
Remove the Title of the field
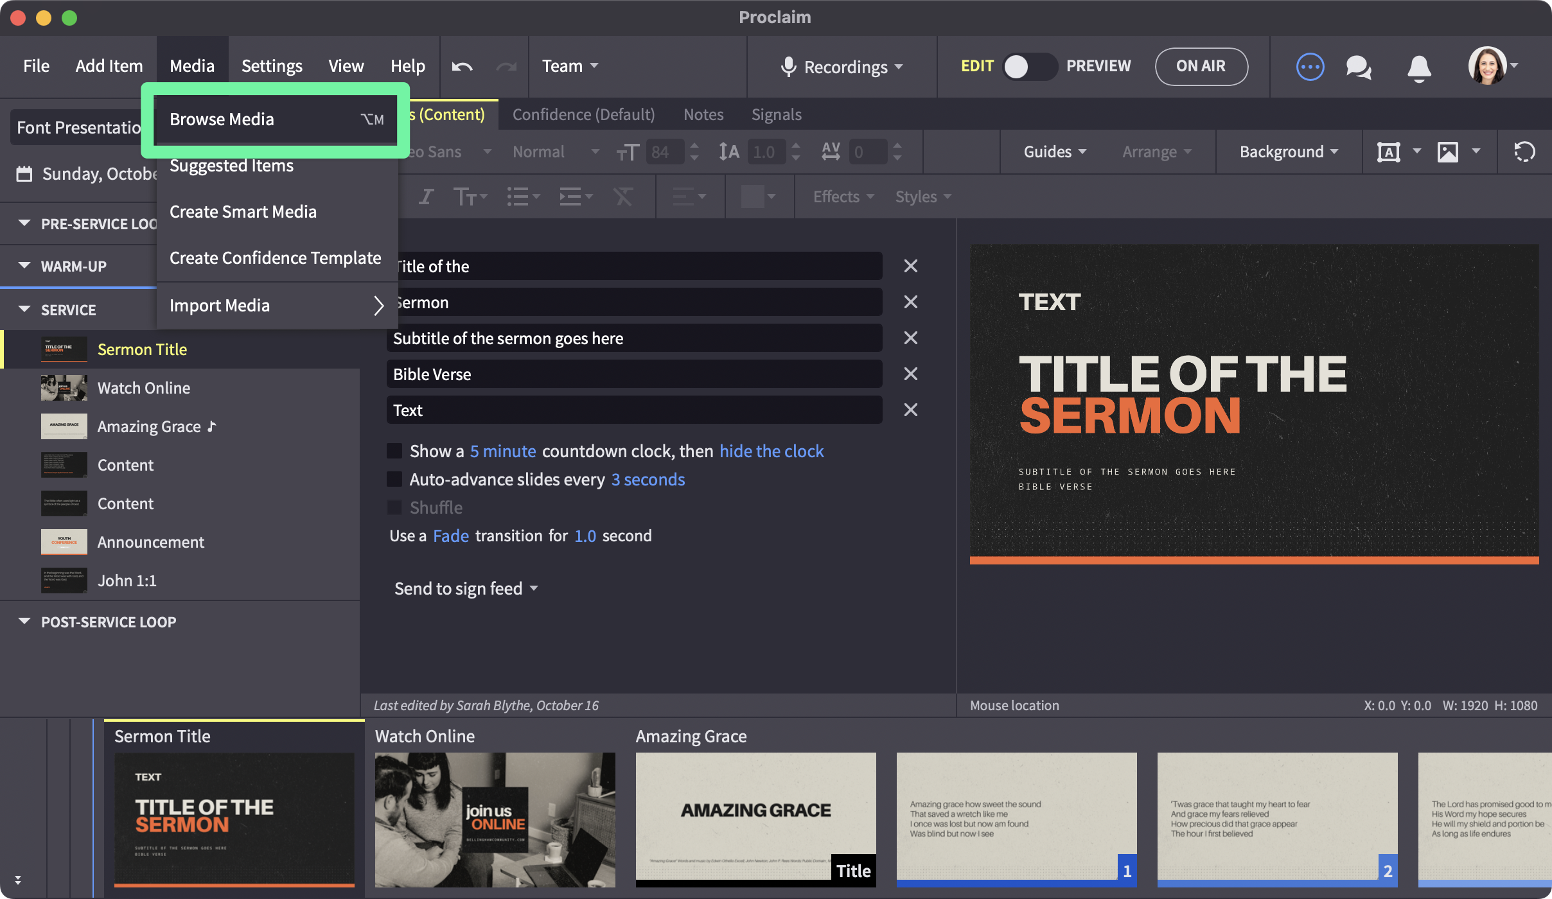(x=911, y=266)
